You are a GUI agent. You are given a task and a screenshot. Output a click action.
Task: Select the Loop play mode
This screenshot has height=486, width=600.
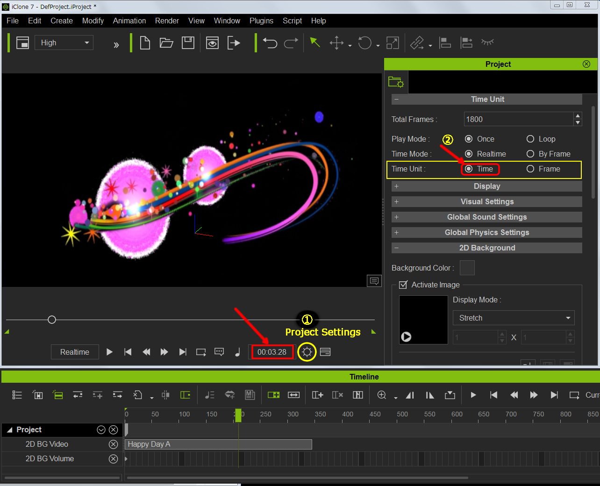(530, 139)
